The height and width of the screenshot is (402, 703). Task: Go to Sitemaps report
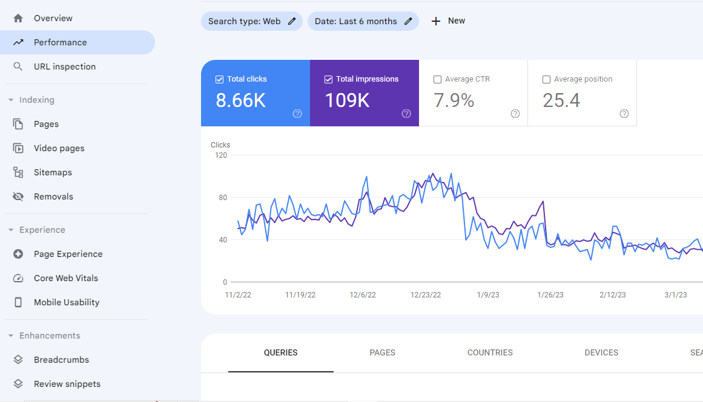click(77, 172)
